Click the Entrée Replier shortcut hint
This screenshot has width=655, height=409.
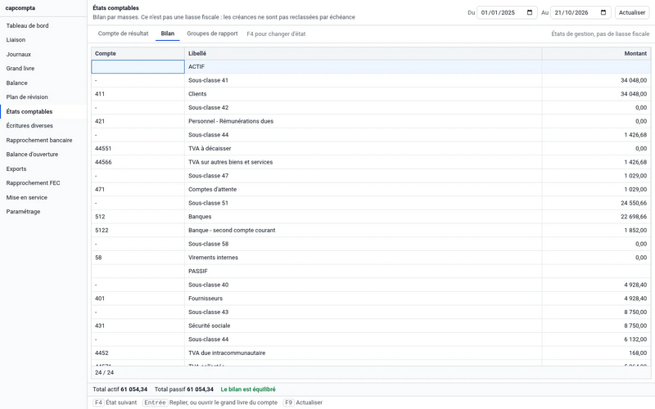pyautogui.click(x=210, y=402)
